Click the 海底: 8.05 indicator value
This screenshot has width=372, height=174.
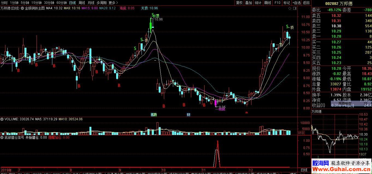point(127,8)
